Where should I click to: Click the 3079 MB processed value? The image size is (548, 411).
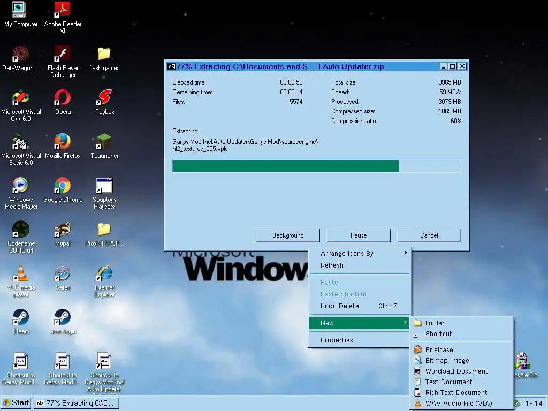pos(450,102)
